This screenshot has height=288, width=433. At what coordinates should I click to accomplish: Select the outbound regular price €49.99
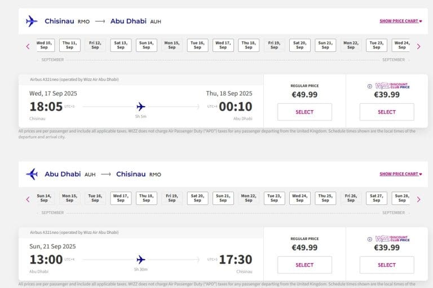coord(304,112)
